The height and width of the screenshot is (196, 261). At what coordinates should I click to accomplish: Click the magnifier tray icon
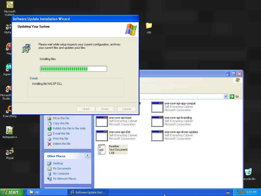click(242, 192)
